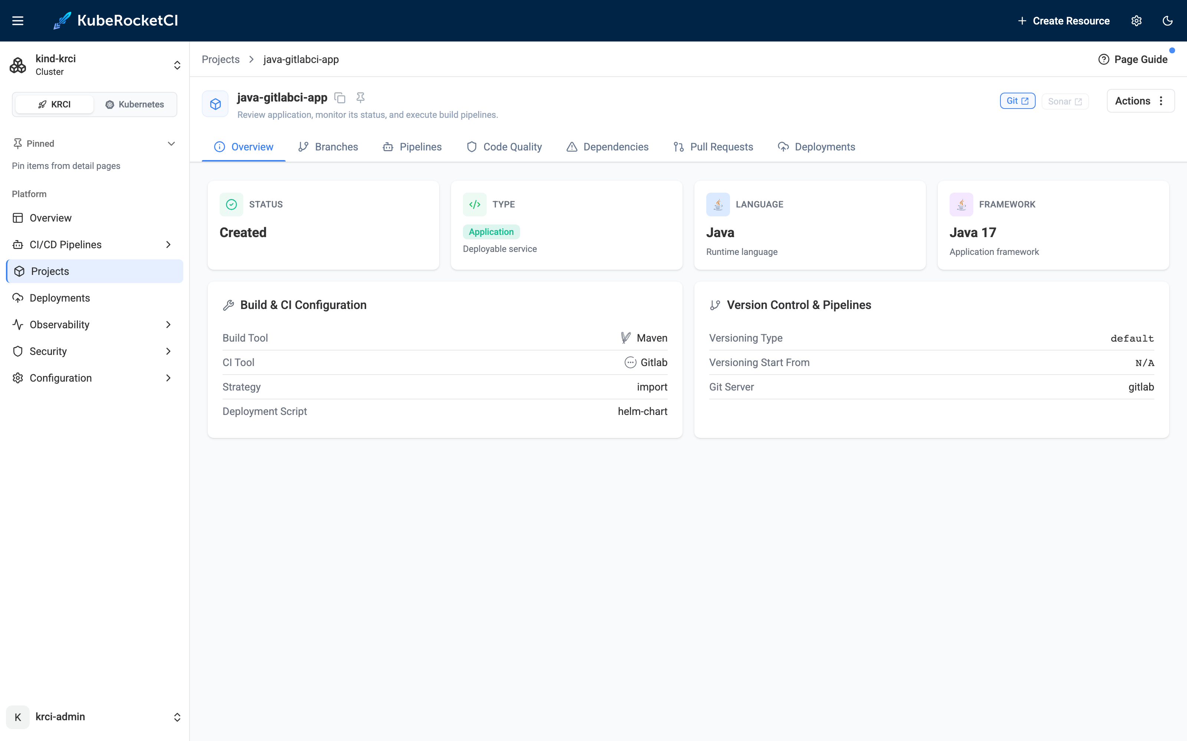Expand Observability submenu chevron
Viewport: 1187px width, 741px height.
[x=168, y=325]
